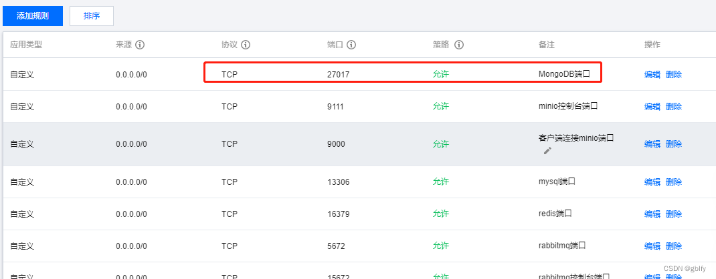Edit the rabbitmq端口 rule on port 5672
The image size is (716, 279).
652,246
